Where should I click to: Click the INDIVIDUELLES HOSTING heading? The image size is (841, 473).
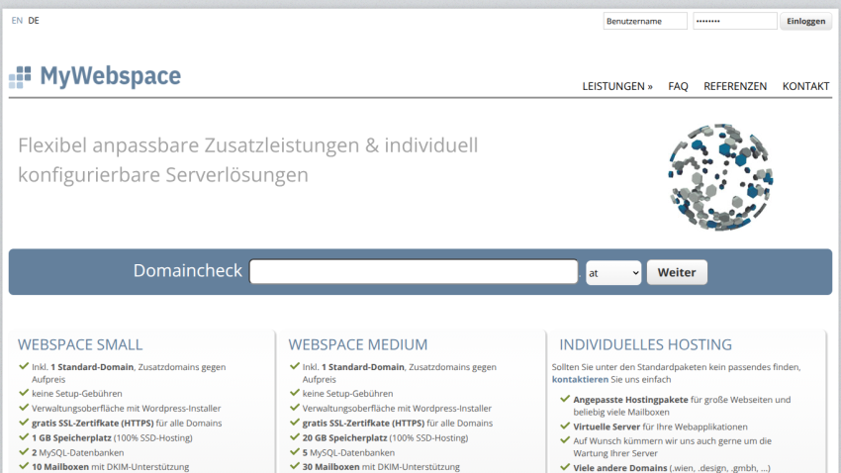[645, 344]
